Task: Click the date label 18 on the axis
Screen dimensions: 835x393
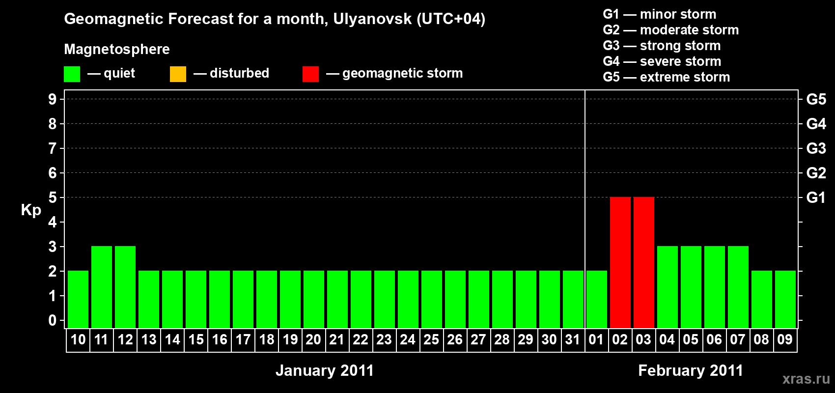Action: coord(267,340)
